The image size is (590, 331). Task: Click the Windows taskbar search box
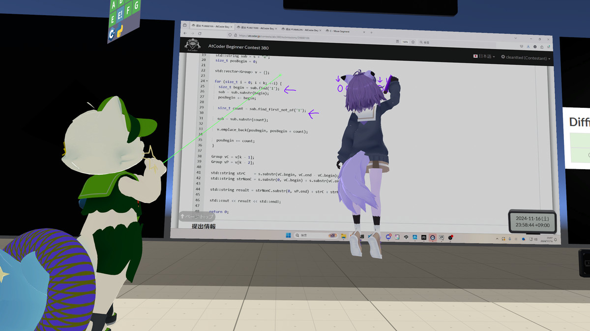point(316,236)
